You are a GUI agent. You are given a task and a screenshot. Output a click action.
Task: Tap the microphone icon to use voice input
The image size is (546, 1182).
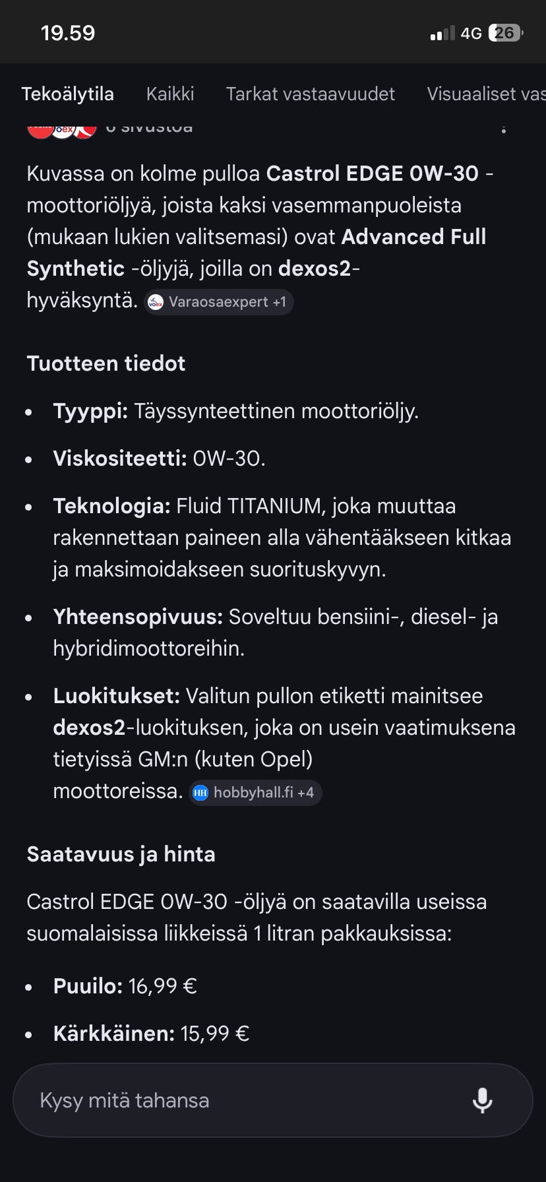tap(483, 1100)
